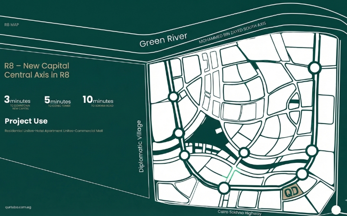Click the R8 MAP caption

pyautogui.click(x=12, y=25)
